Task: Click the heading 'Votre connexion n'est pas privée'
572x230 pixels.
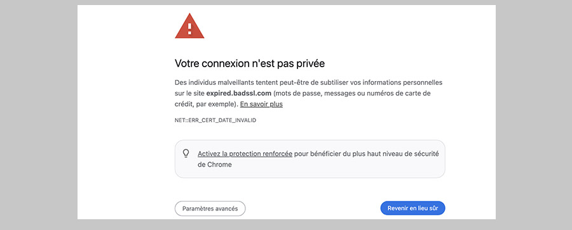Action: [x=250, y=63]
